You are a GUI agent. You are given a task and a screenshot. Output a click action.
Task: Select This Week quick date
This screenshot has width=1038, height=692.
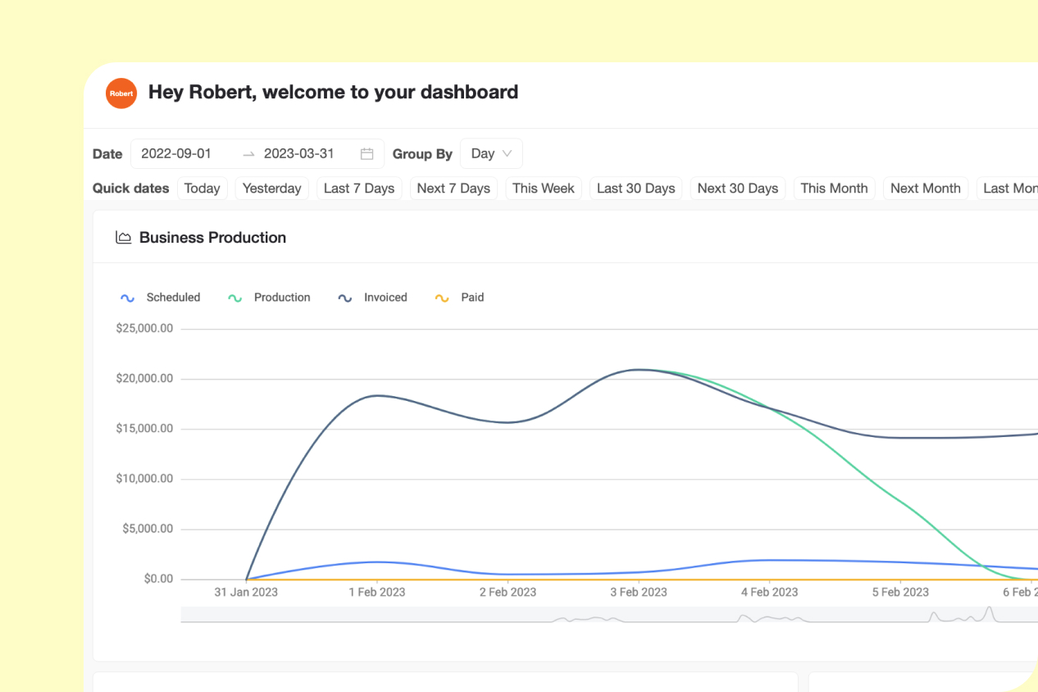pyautogui.click(x=544, y=189)
